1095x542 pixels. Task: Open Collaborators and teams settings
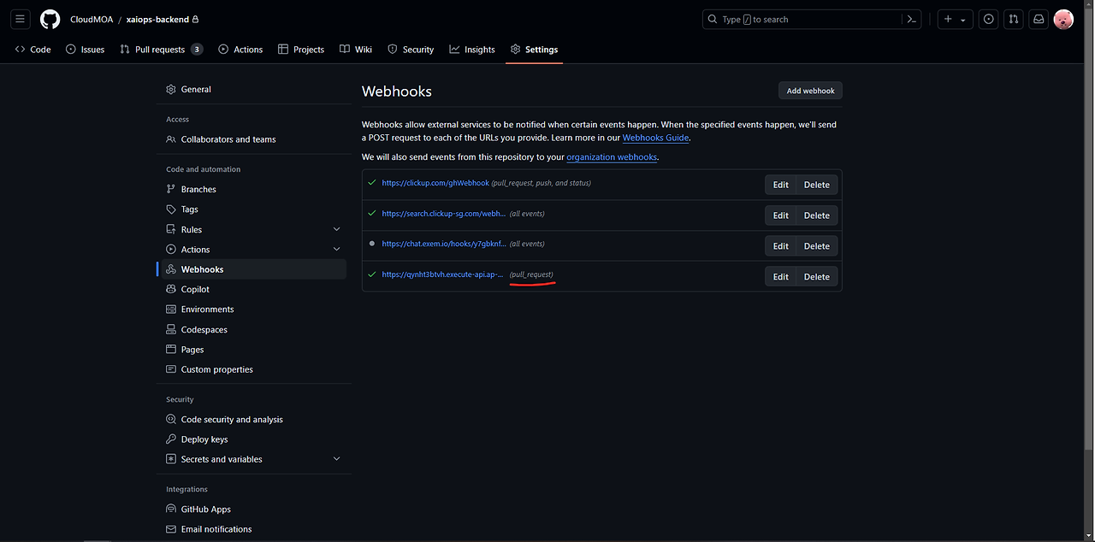(x=253, y=139)
